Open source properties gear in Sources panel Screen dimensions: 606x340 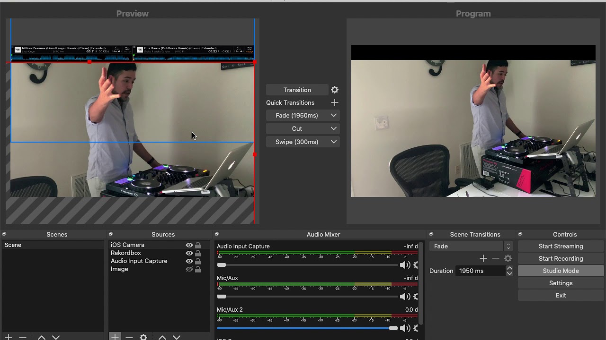[143, 337]
